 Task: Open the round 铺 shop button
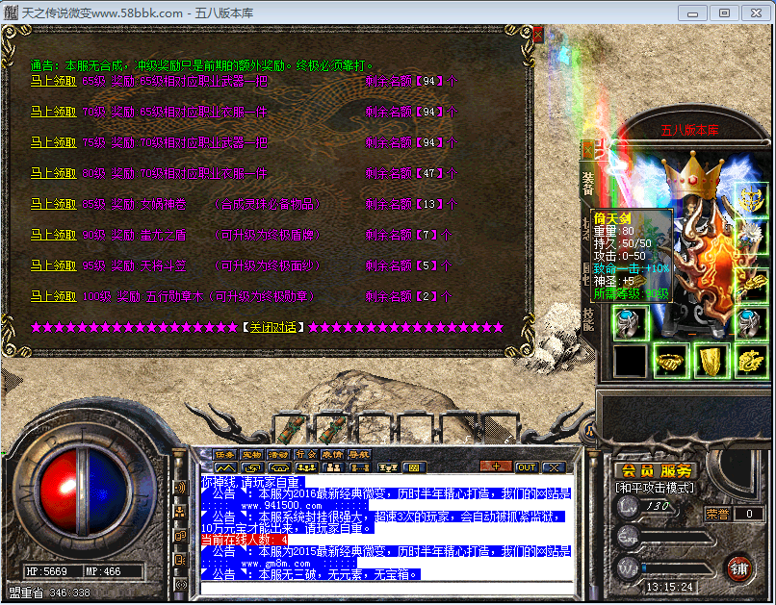[x=738, y=568]
